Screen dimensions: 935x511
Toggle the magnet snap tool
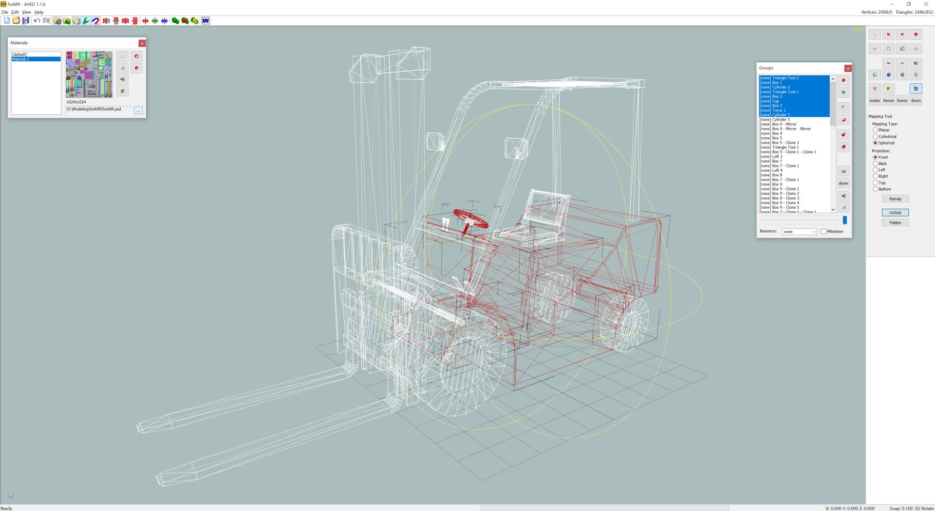(x=96, y=21)
